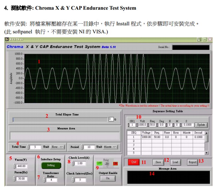Select sequence table row 2
Screen dimensions: 214x189
166,141
